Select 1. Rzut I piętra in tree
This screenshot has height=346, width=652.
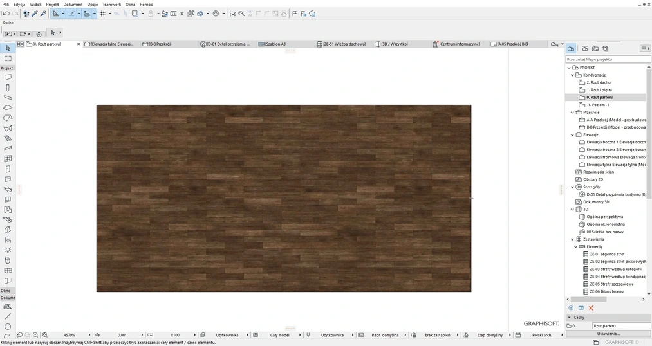click(x=599, y=90)
